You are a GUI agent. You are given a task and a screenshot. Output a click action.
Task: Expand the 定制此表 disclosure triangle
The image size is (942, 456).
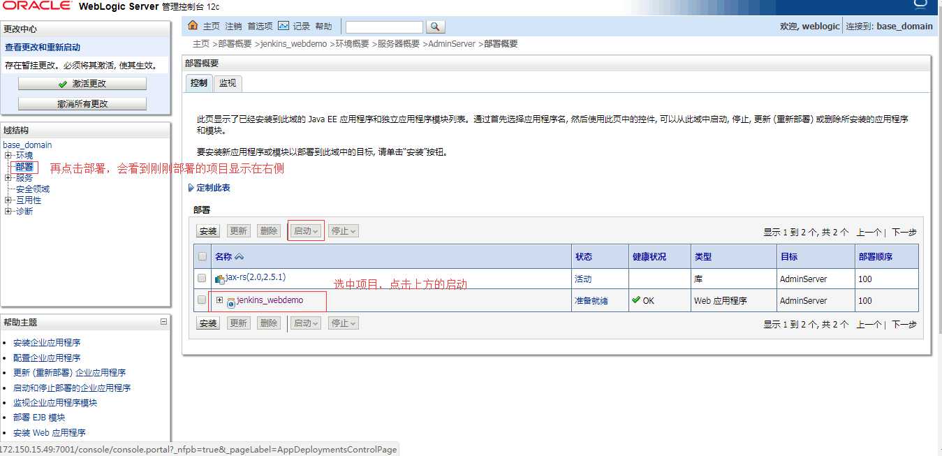pyautogui.click(x=191, y=188)
